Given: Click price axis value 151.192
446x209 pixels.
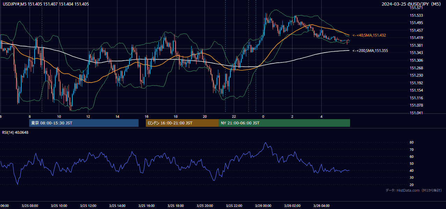Looking at the screenshot, I should 416,83.
